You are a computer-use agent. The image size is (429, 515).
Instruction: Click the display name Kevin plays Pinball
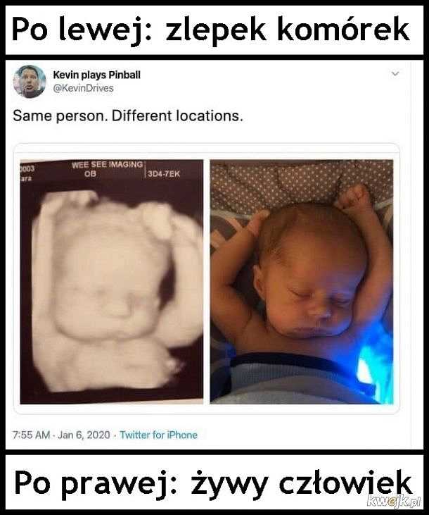click(97, 75)
